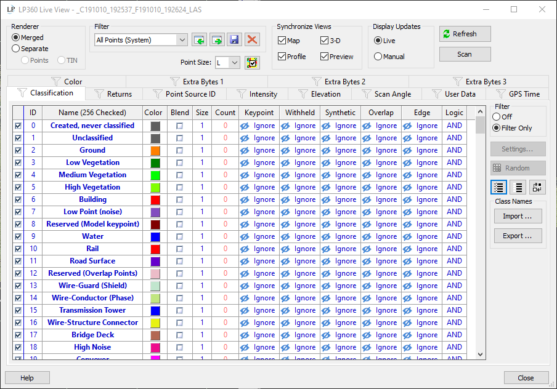Click the export filter icon with green right arrow
Viewport: 557px width, 389px height.
[x=217, y=40]
